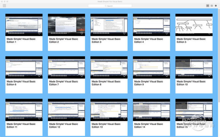This screenshot has height=137, width=220.
Task: Select the title 'Made Simple! Visual Basic Edition 11'
Action: coord(21,125)
